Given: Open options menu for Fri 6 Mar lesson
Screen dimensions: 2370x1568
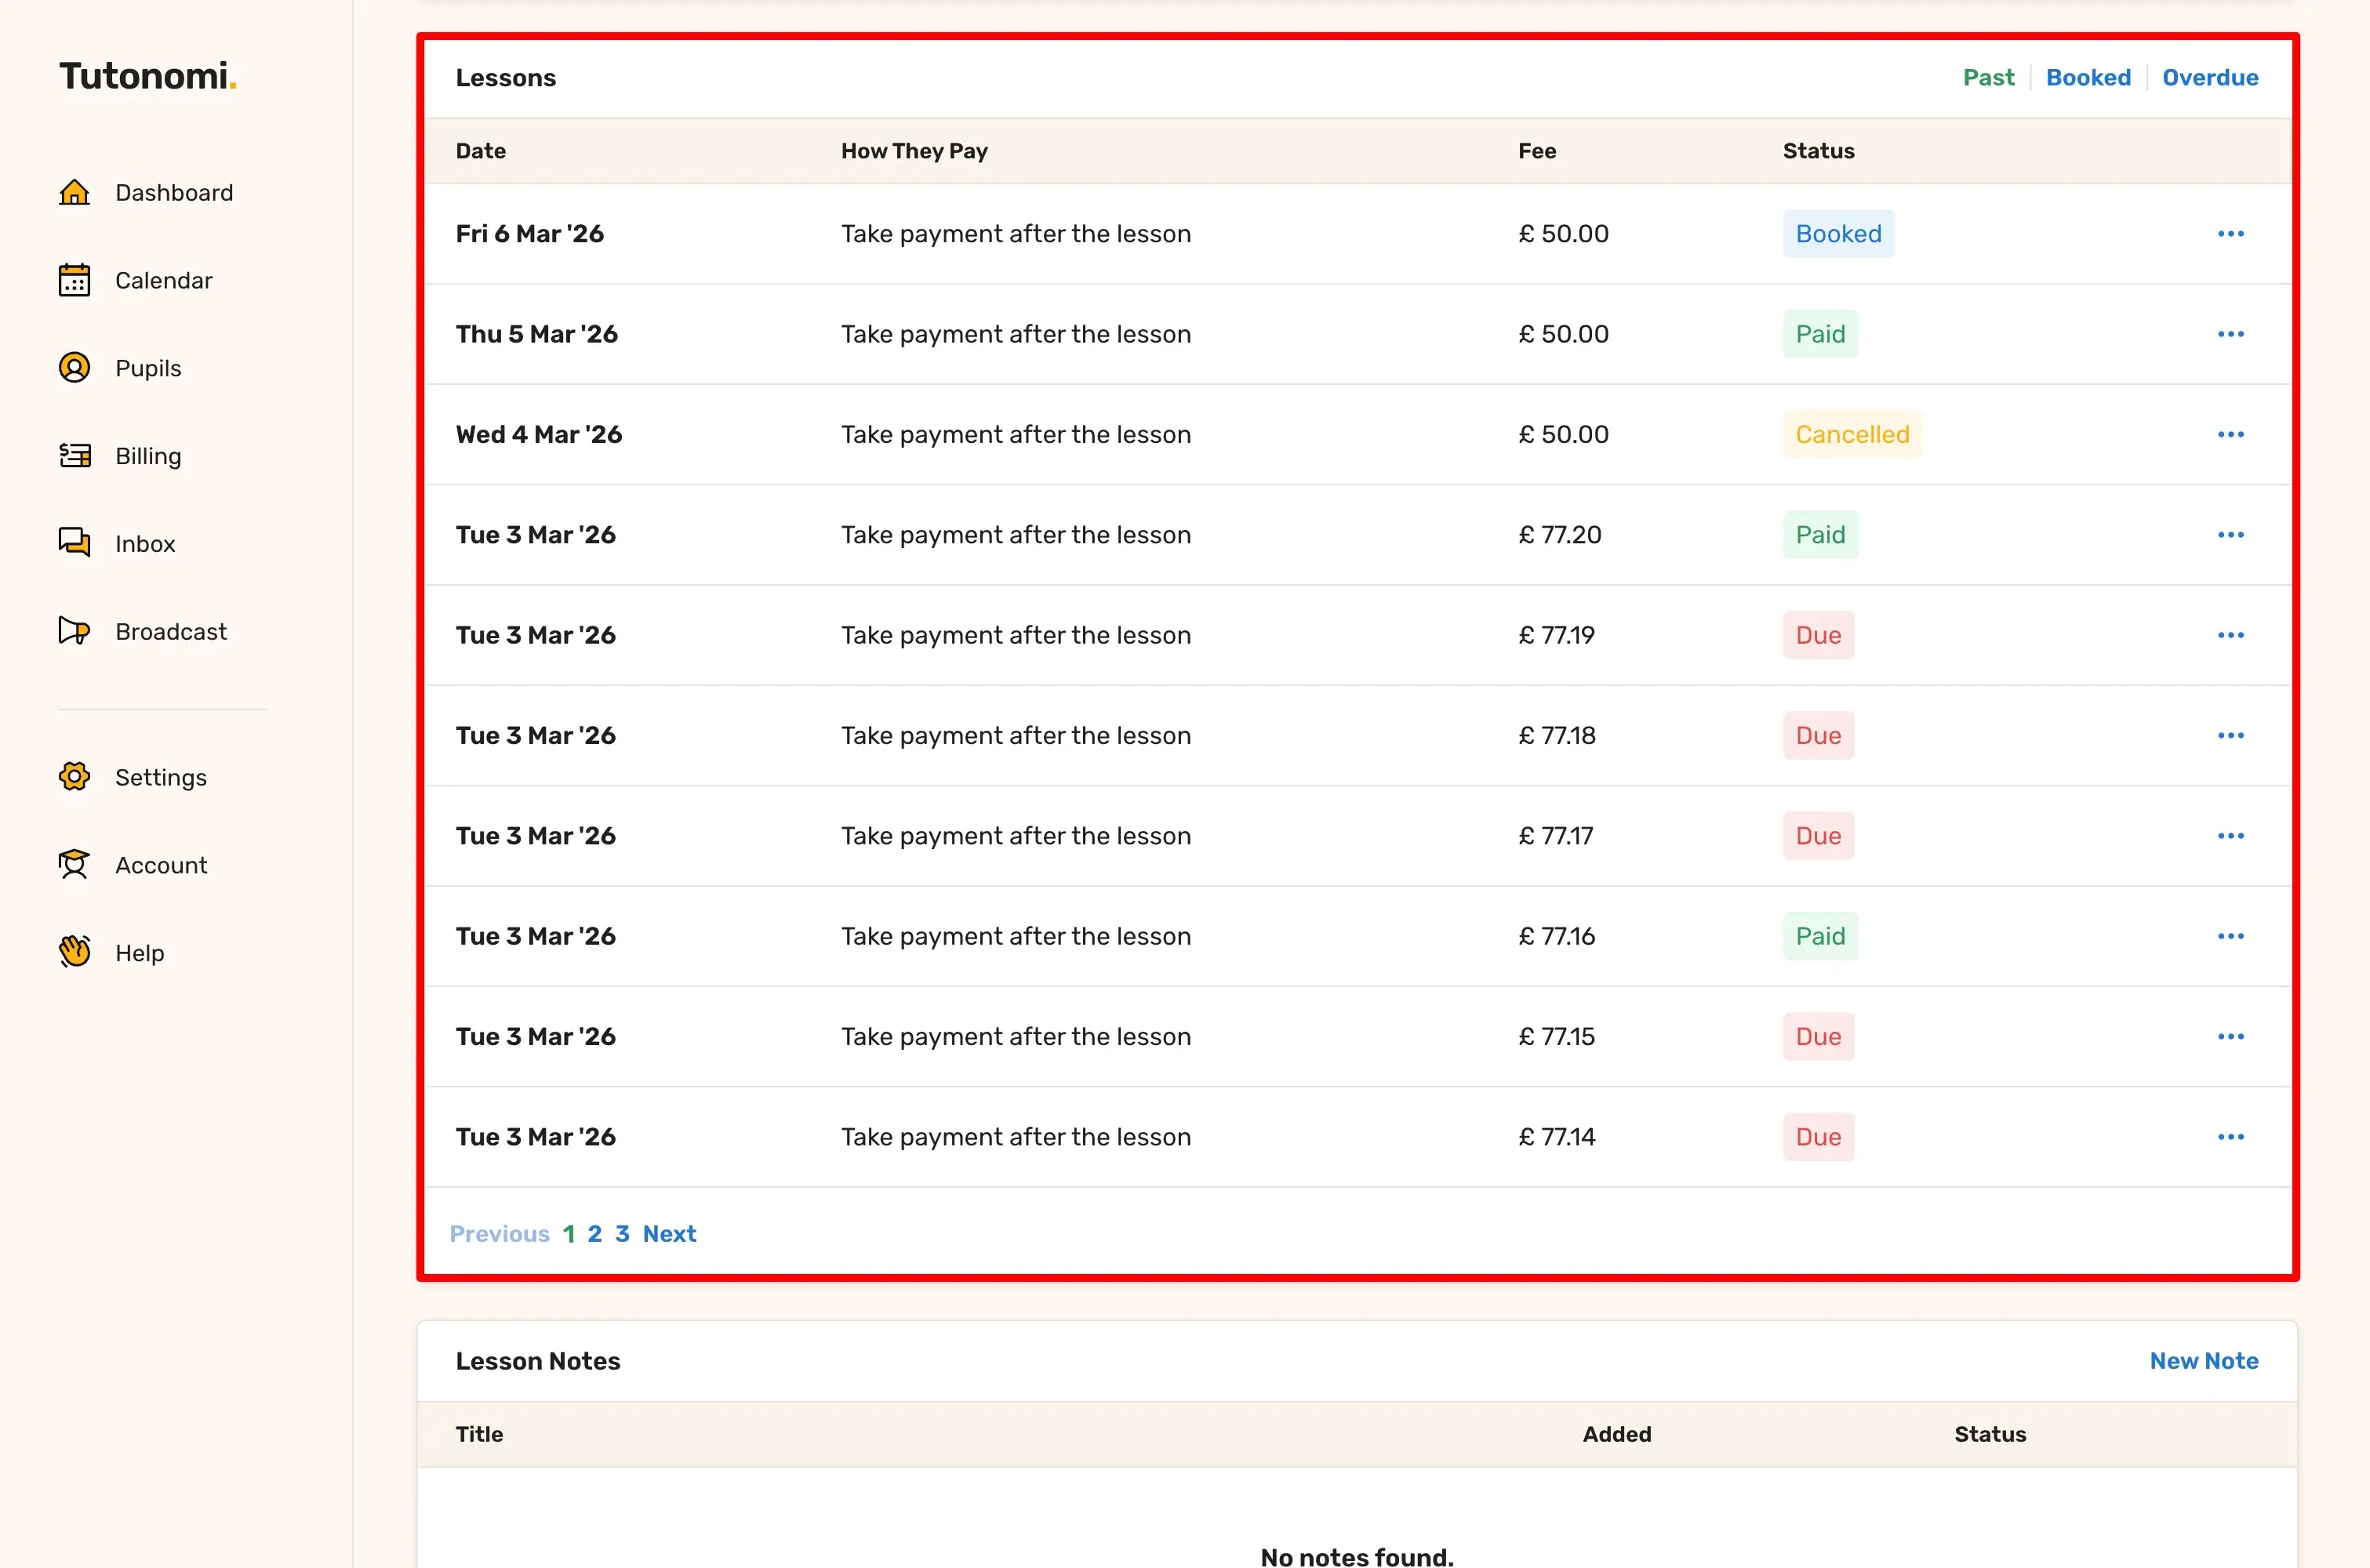Looking at the screenshot, I should coord(2230,234).
